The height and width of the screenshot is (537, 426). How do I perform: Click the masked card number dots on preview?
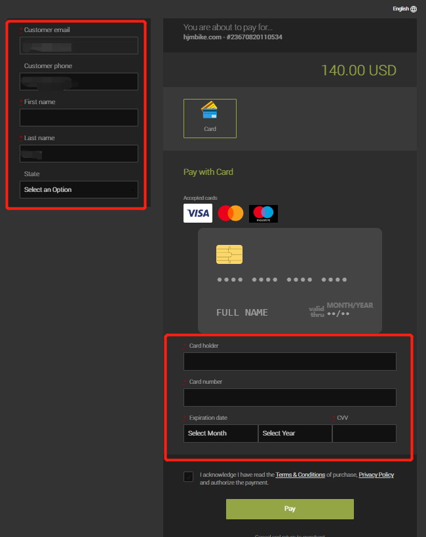pos(282,280)
